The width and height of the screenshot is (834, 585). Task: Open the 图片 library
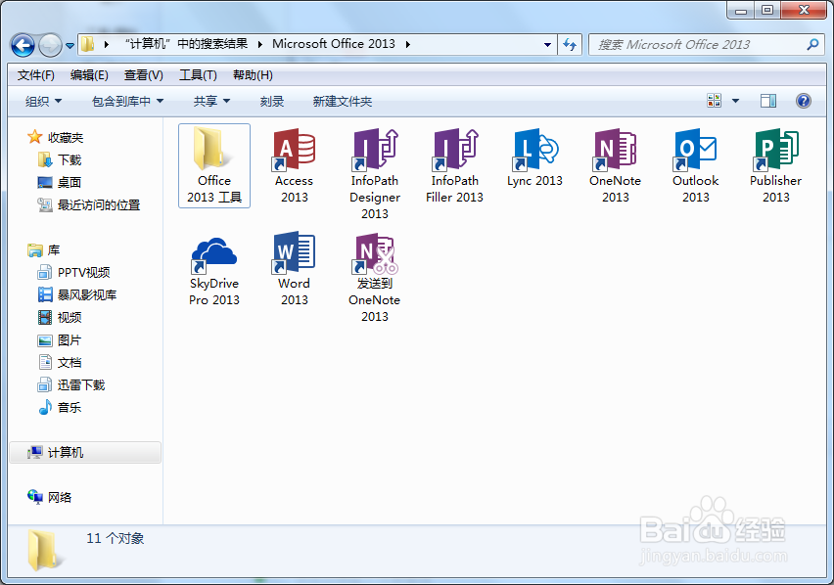[60, 340]
